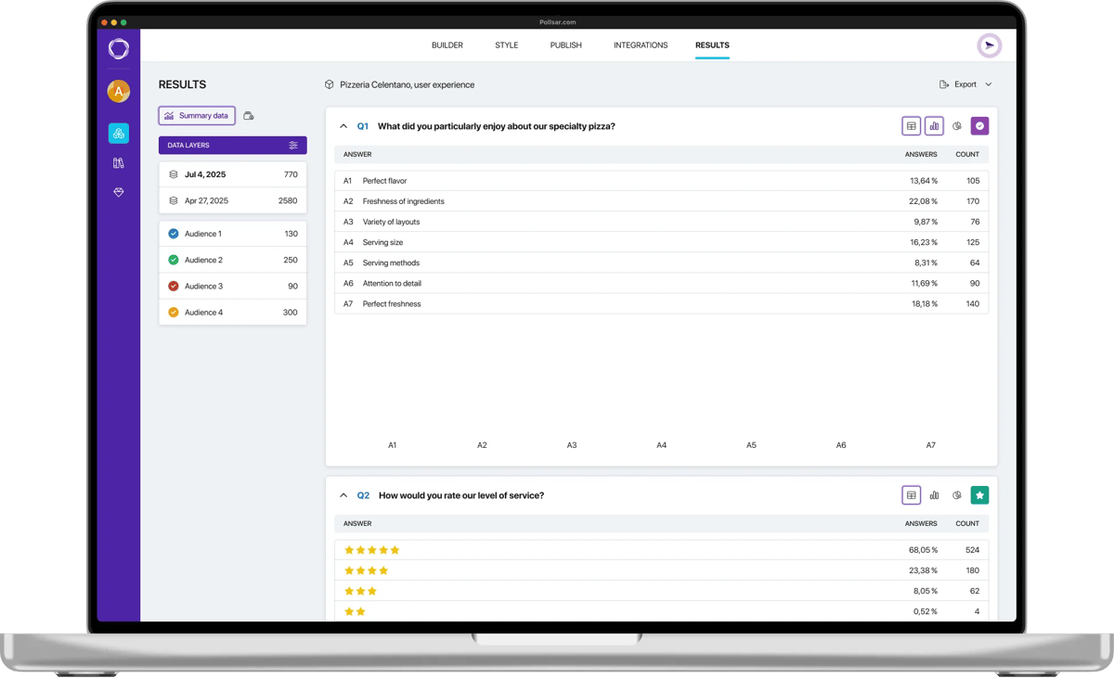This screenshot has width=1114, height=678.
Task: Select the 'Perfect flavor' answer row
Action: 662,181
